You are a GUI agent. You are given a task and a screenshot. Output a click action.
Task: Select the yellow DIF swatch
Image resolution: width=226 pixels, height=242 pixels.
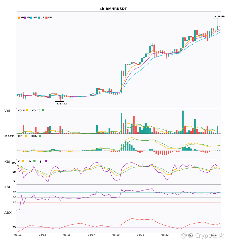[x=26, y=136]
